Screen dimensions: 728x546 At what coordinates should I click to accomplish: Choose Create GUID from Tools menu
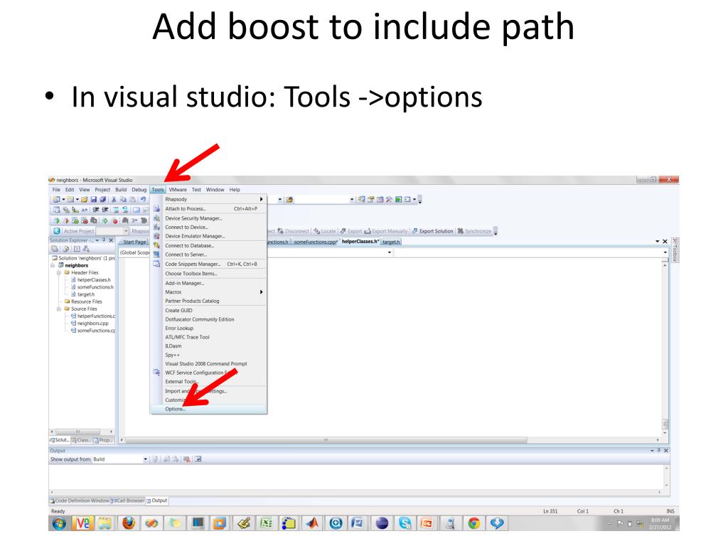point(209,310)
